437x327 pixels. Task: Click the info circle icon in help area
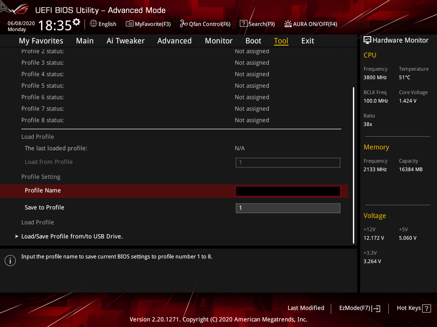[10, 261]
